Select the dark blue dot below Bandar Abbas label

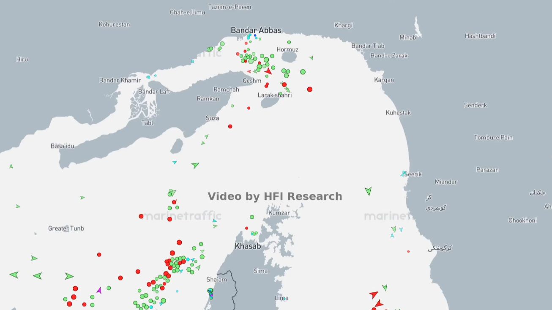(x=255, y=35)
